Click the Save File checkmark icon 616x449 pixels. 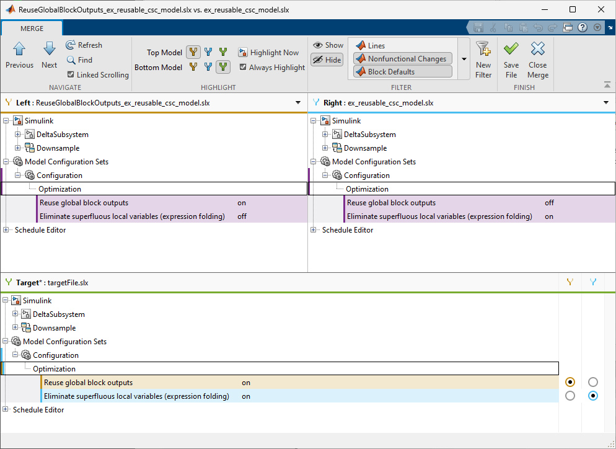point(511,49)
